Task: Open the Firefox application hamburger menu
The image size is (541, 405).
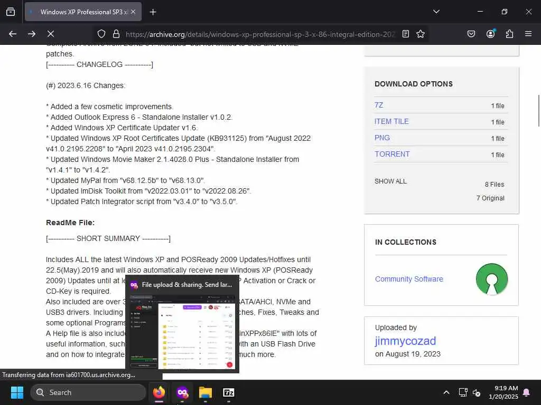Action: pyautogui.click(x=528, y=34)
